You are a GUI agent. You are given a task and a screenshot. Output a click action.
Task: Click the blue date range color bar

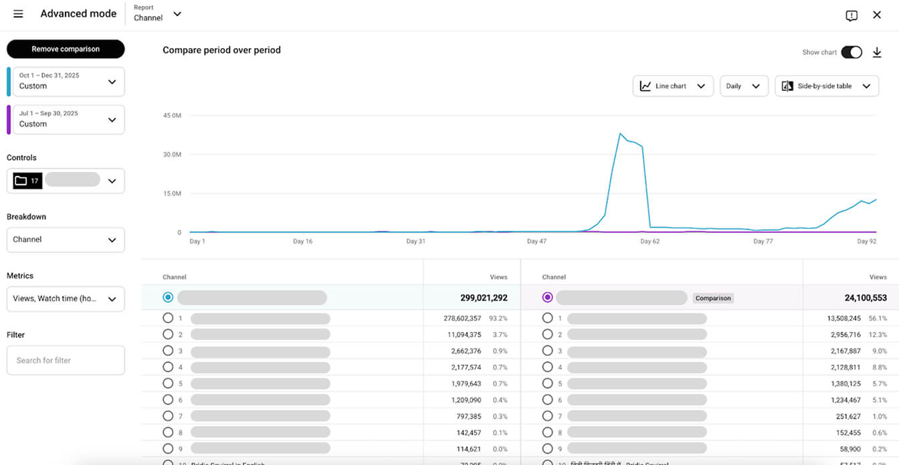pos(9,82)
